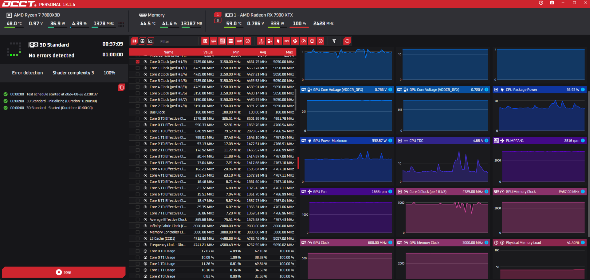Open info for CPU Package Power graph

pyautogui.click(x=583, y=90)
